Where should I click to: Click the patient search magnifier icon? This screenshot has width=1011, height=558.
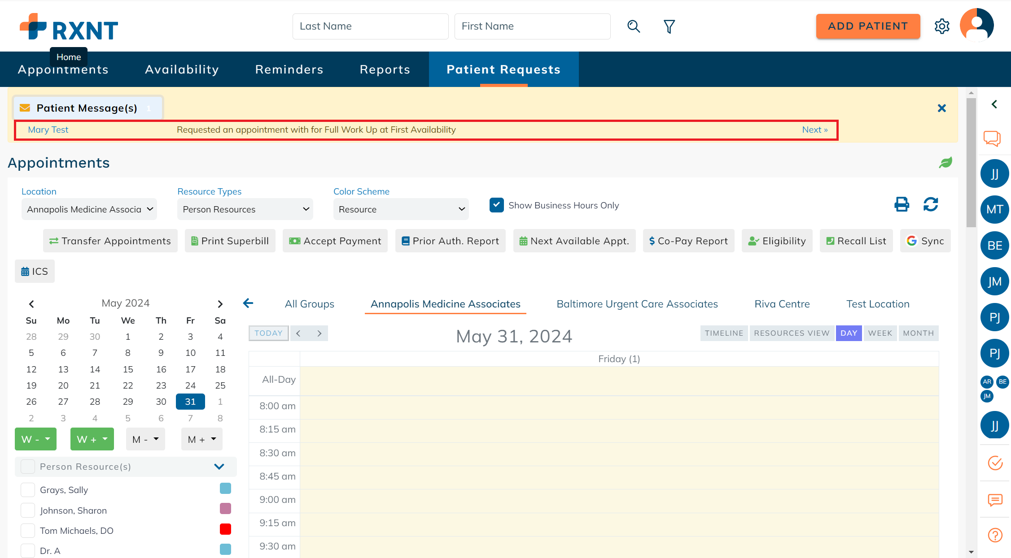634,26
